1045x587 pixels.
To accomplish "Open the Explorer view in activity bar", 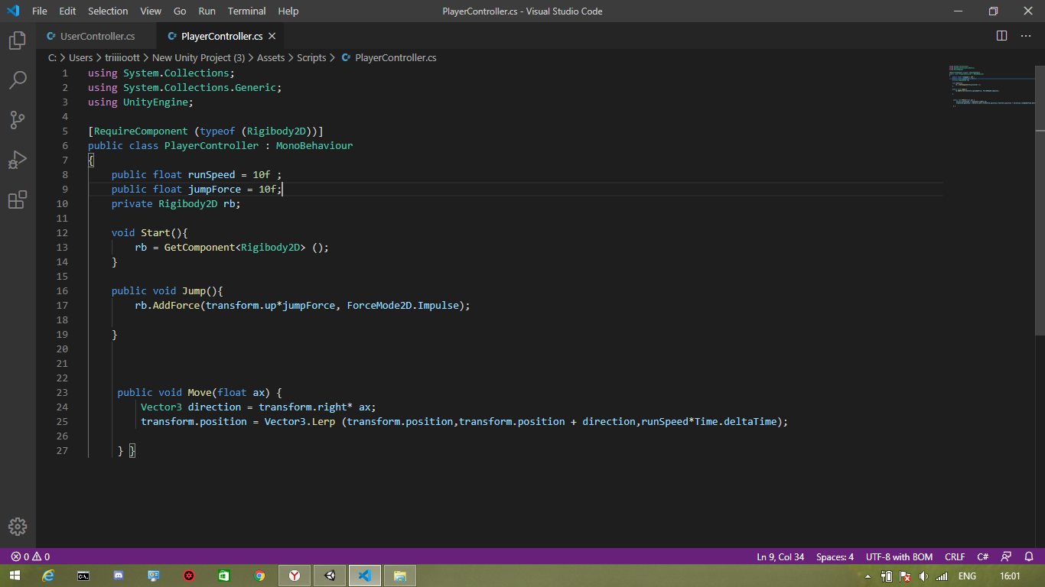I will pyautogui.click(x=18, y=41).
